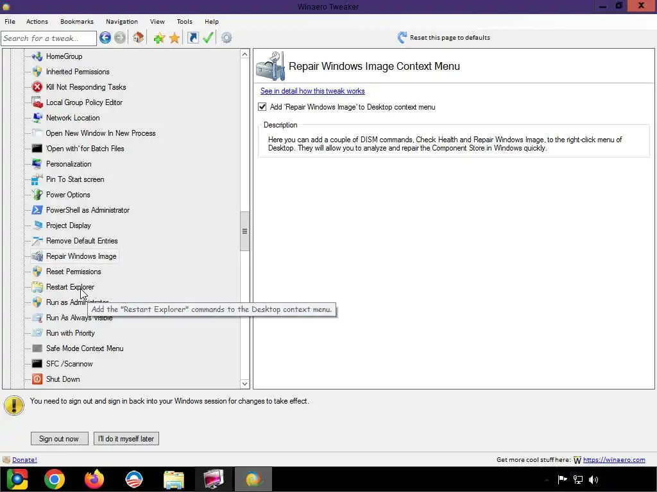Uncheck Add 'Repair Windows Image' to Desktop checkbox
657x492 pixels.
262,107
